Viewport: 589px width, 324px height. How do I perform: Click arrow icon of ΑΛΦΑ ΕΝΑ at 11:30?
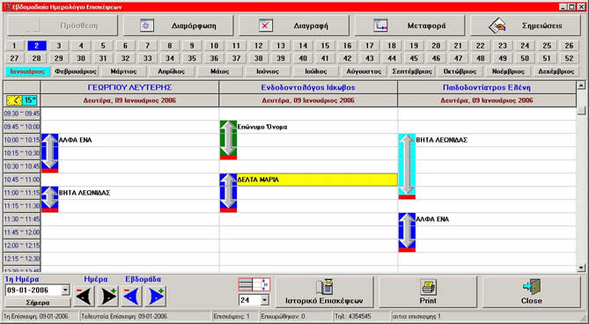point(407,232)
